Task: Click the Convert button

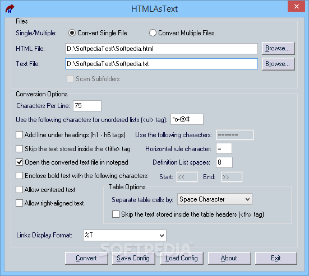Action: pos(86,258)
